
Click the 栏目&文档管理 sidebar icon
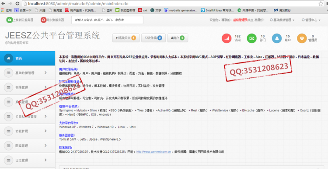tap(9, 116)
